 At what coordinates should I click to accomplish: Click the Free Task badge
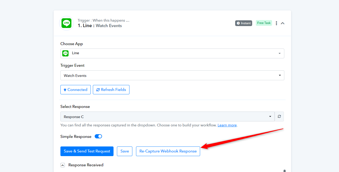coord(264,23)
